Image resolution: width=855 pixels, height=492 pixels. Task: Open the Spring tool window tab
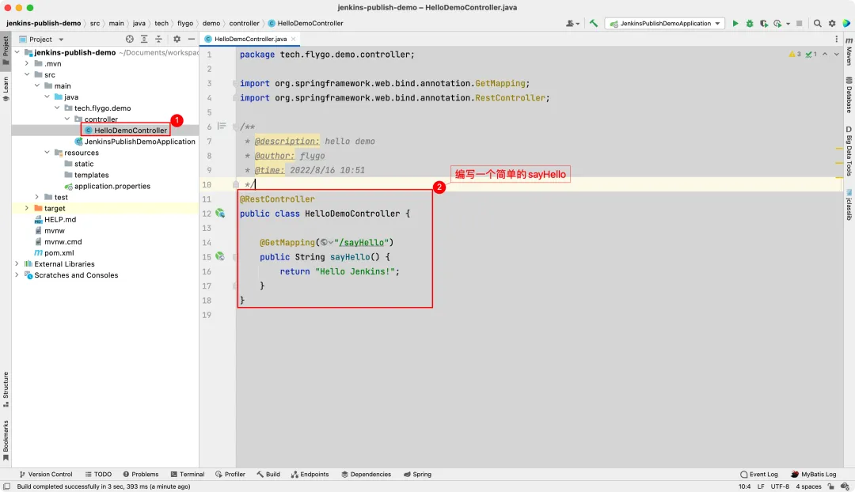coord(417,475)
